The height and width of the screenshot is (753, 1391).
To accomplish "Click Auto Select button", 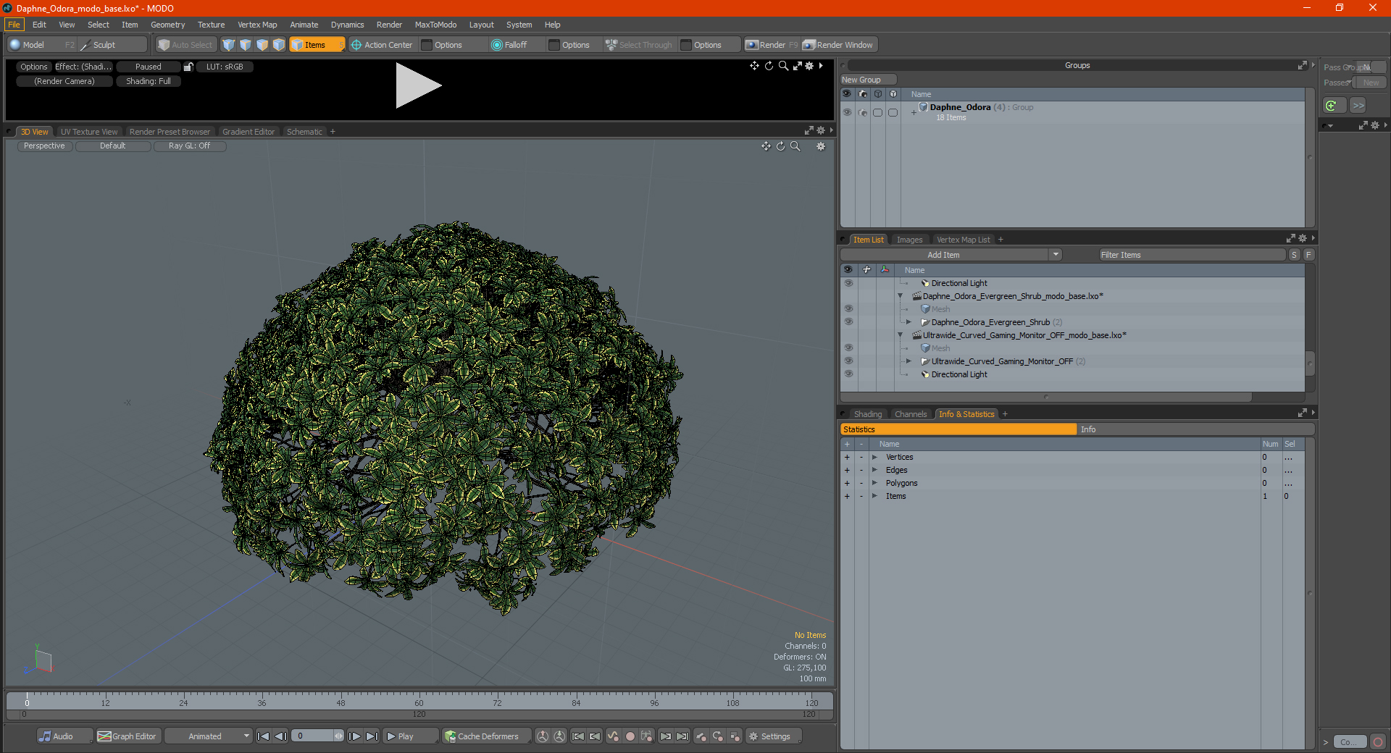I will click(x=185, y=45).
